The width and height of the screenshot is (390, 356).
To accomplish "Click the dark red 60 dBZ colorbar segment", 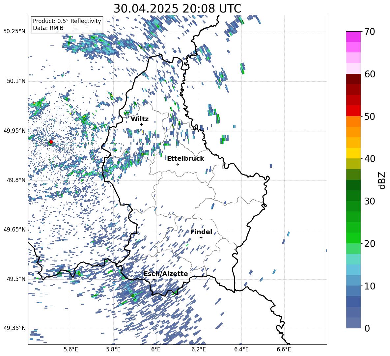I will tap(353, 79).
